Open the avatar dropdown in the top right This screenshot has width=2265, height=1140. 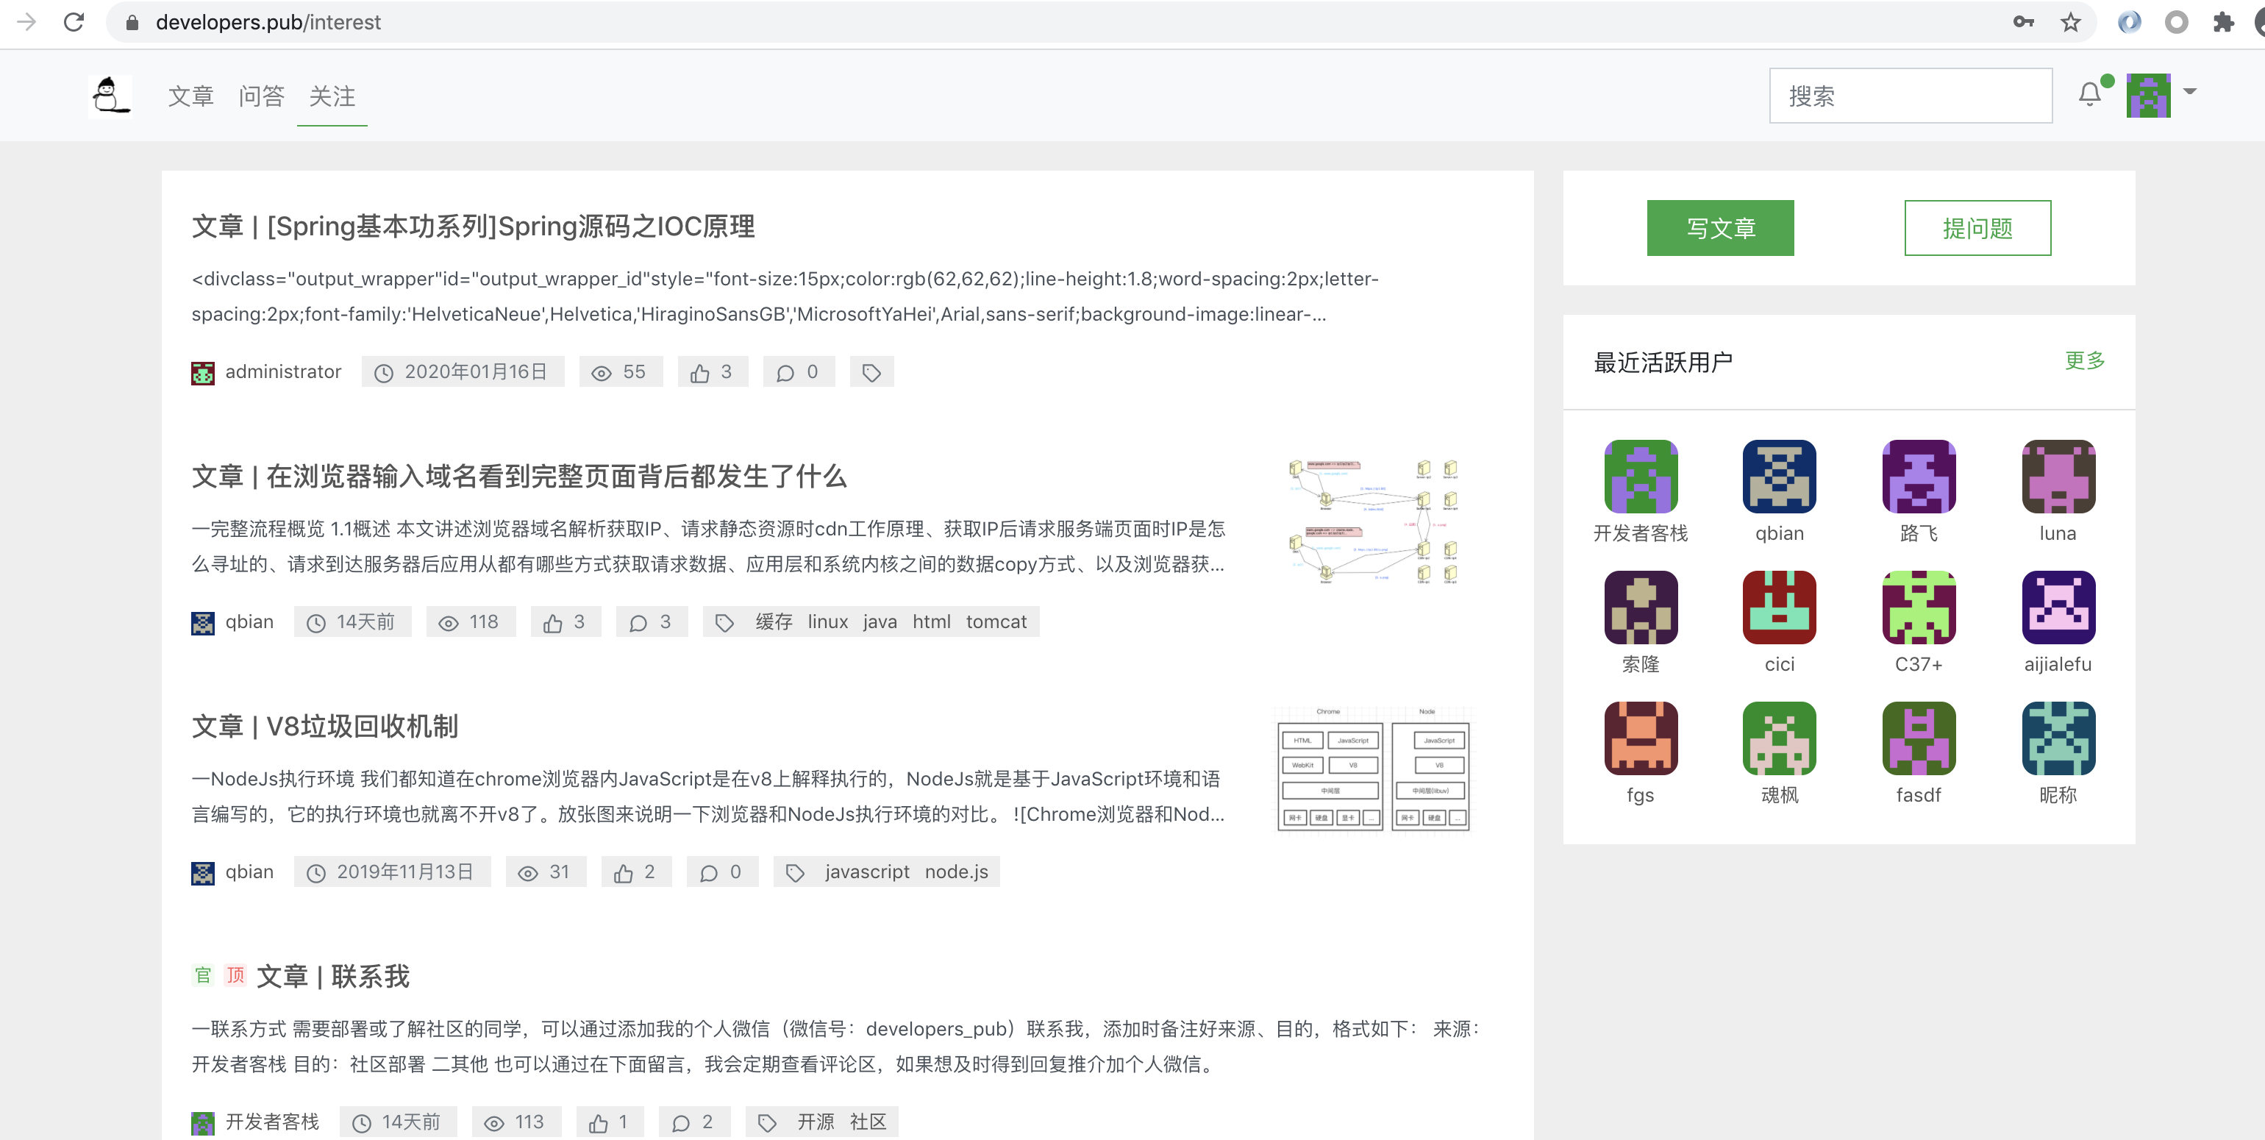tap(2162, 95)
